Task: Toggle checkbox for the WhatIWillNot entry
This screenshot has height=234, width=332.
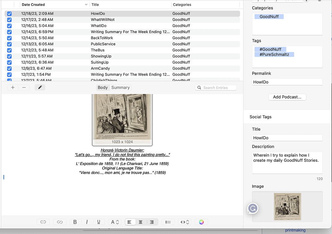Action: pyautogui.click(x=9, y=20)
